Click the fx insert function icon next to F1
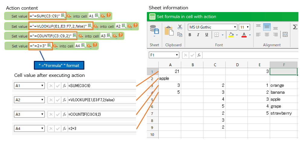 click(199, 55)
